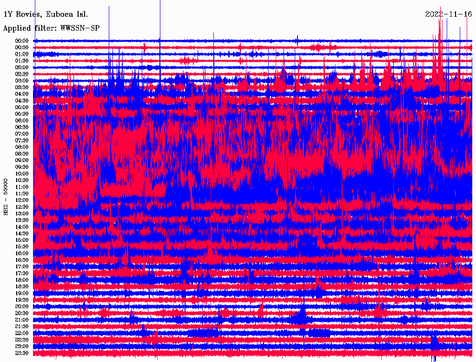Click the 22:00 time row label
Viewport: 476px width, 362px height.
click(22, 333)
